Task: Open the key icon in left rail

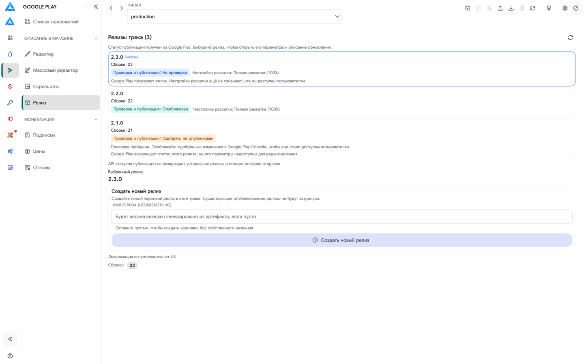Action: coord(10,103)
